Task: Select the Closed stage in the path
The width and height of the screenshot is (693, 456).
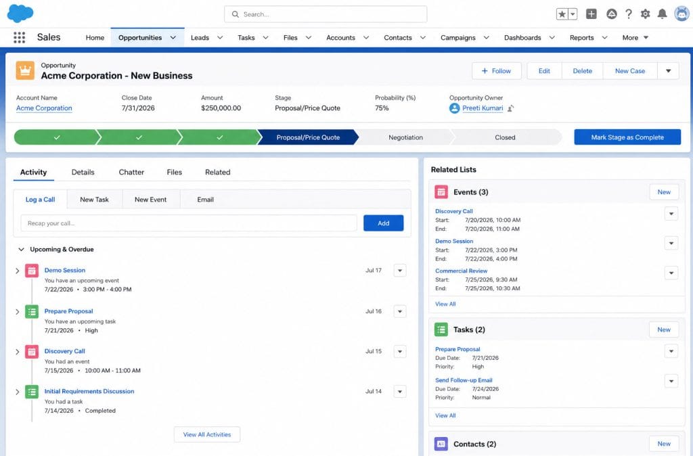Action: click(505, 137)
